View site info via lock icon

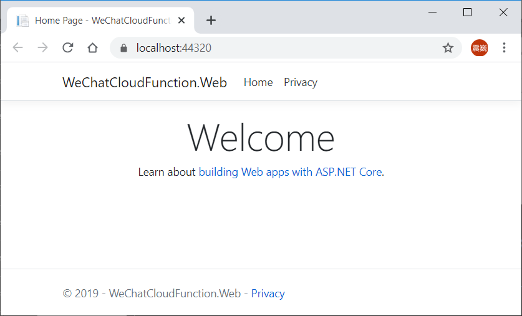tap(123, 48)
